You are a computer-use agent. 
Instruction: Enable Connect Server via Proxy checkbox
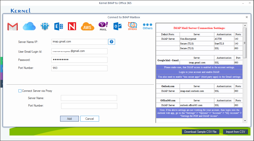pos(20,91)
